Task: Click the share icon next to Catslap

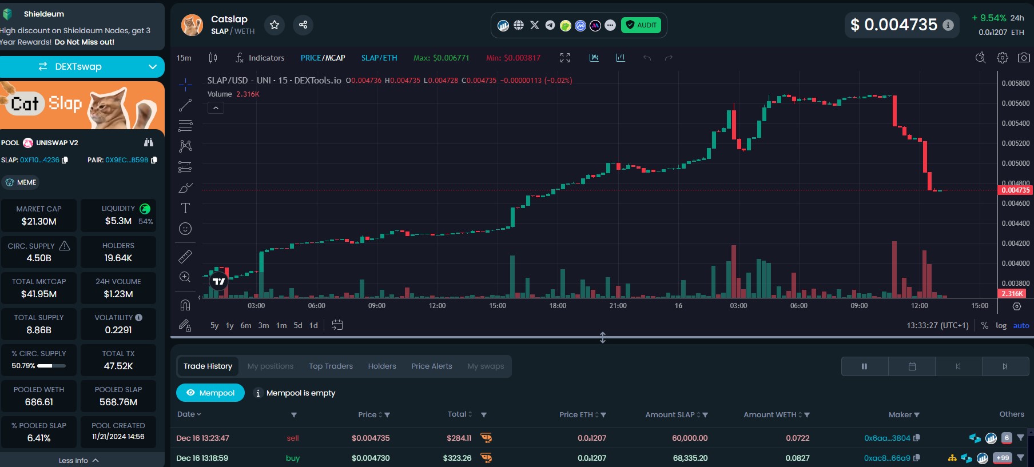Action: [x=303, y=25]
